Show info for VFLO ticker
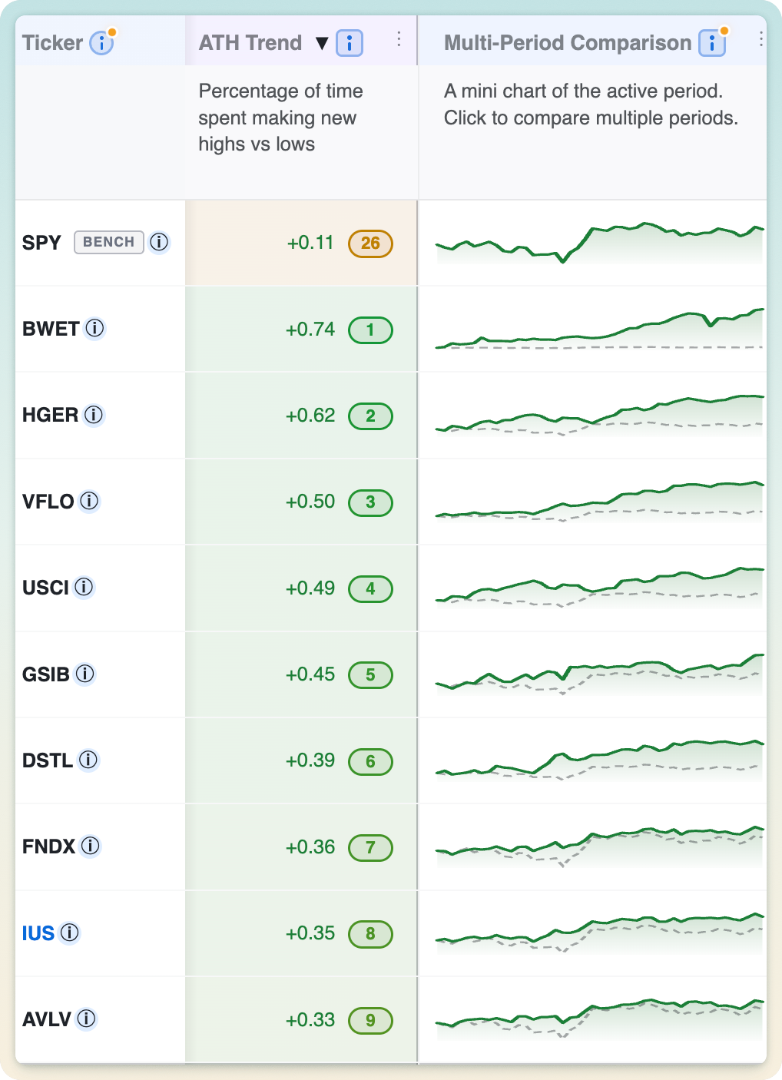 (89, 501)
